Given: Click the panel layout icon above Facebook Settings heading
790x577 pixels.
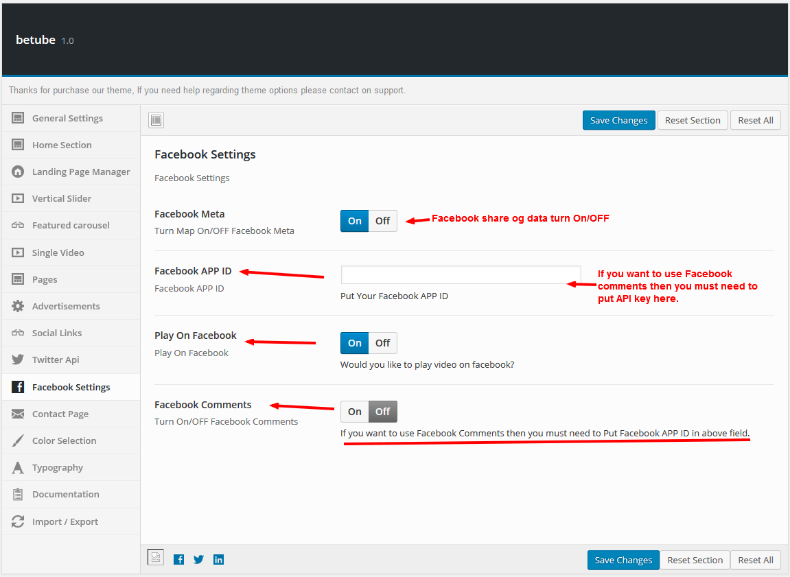Looking at the screenshot, I should pos(156,119).
